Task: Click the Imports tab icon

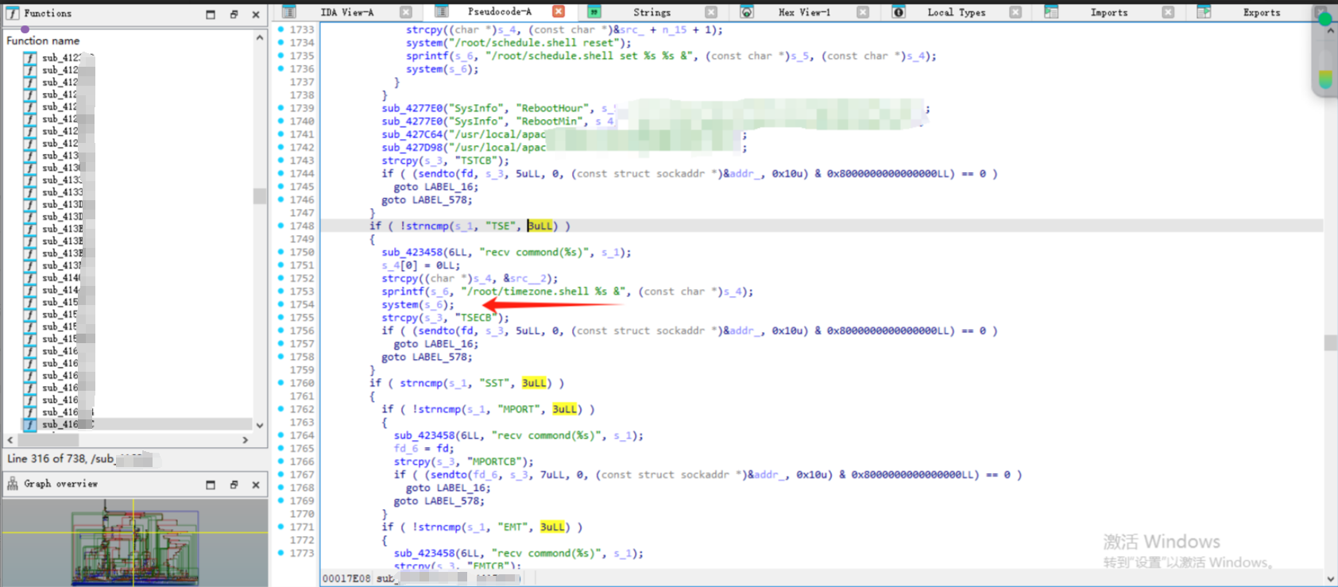Action: pos(1051,12)
